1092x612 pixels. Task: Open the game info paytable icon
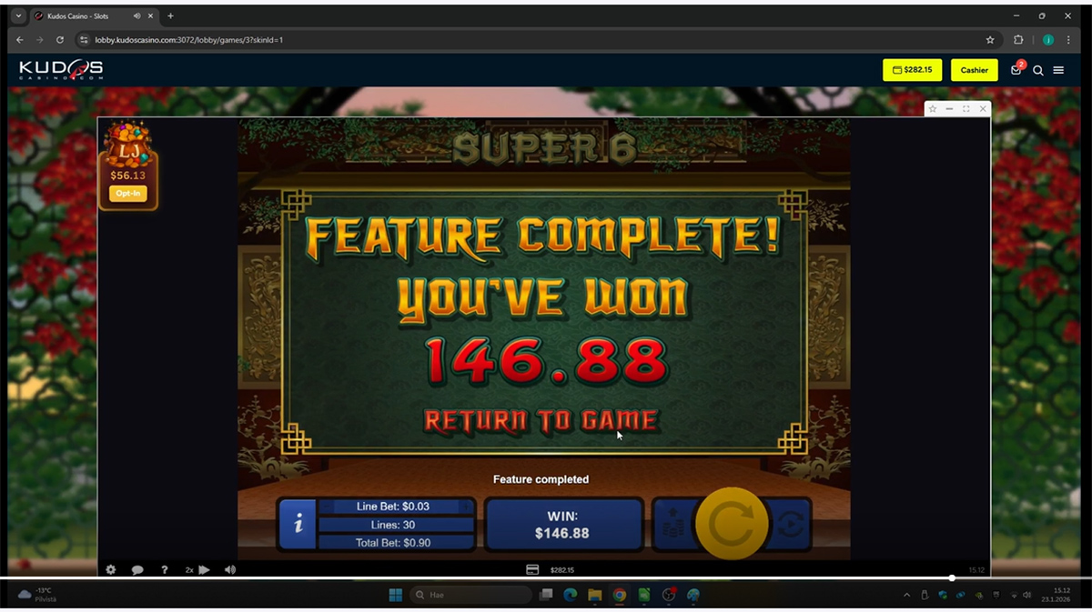point(298,524)
